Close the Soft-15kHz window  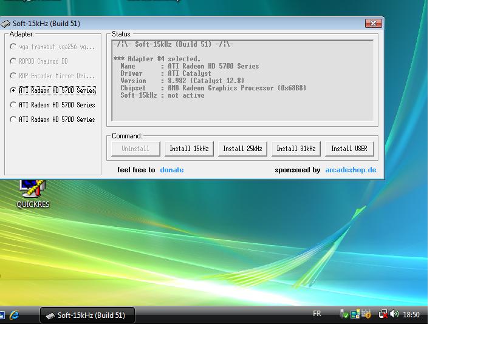(373, 24)
